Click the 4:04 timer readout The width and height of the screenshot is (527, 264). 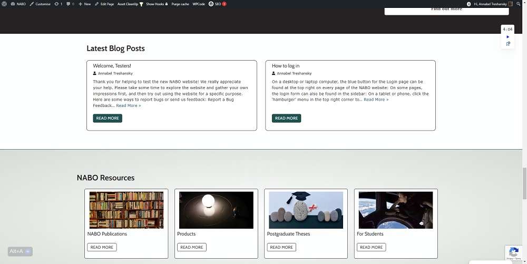508,29
